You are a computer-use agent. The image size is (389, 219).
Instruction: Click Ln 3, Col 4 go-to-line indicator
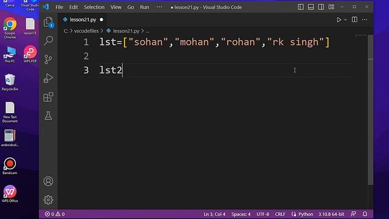pyautogui.click(x=215, y=214)
